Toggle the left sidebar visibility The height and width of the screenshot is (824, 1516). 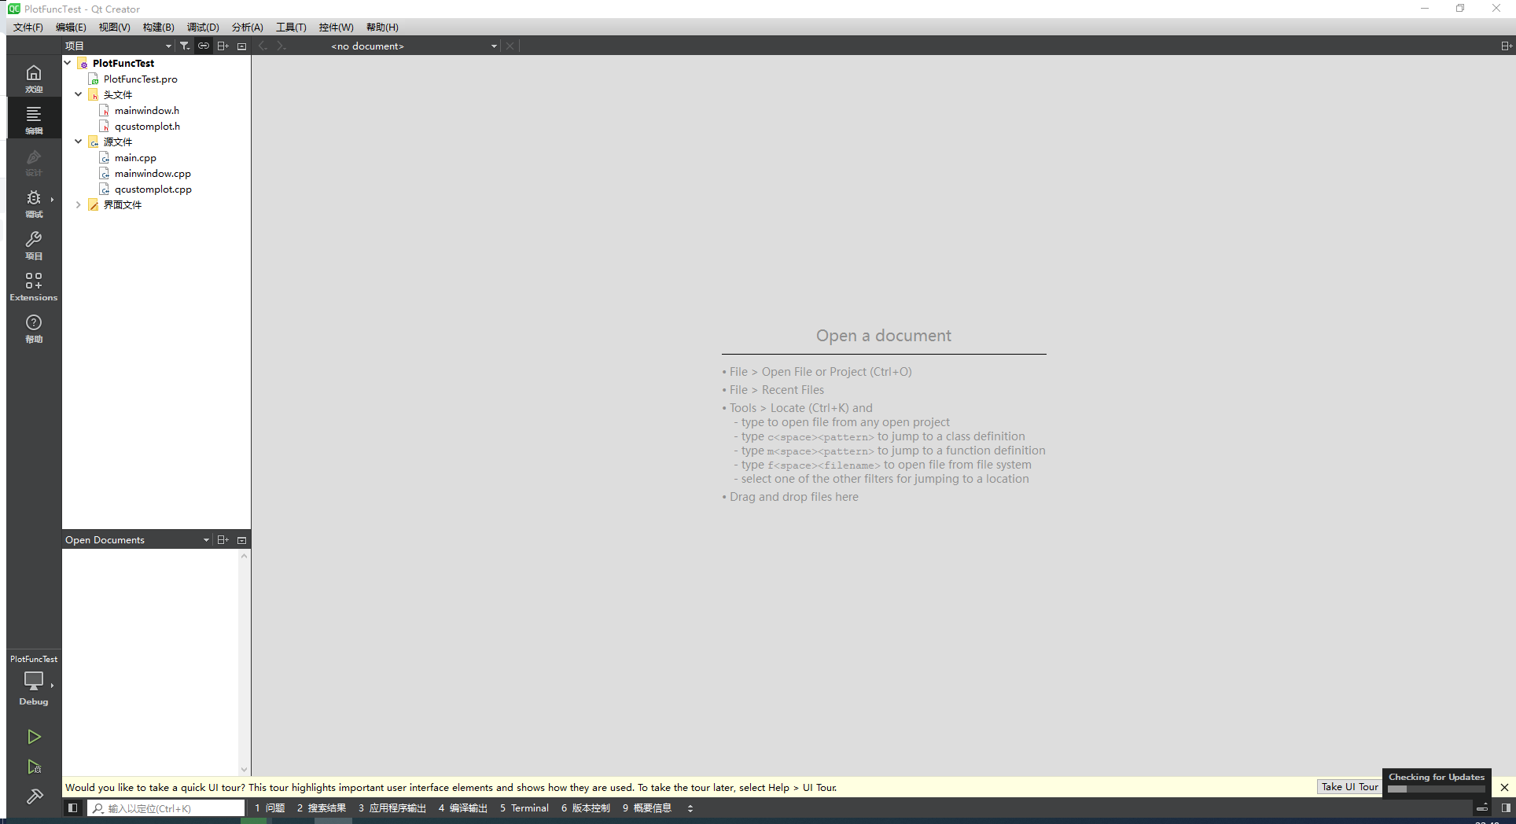coord(72,807)
